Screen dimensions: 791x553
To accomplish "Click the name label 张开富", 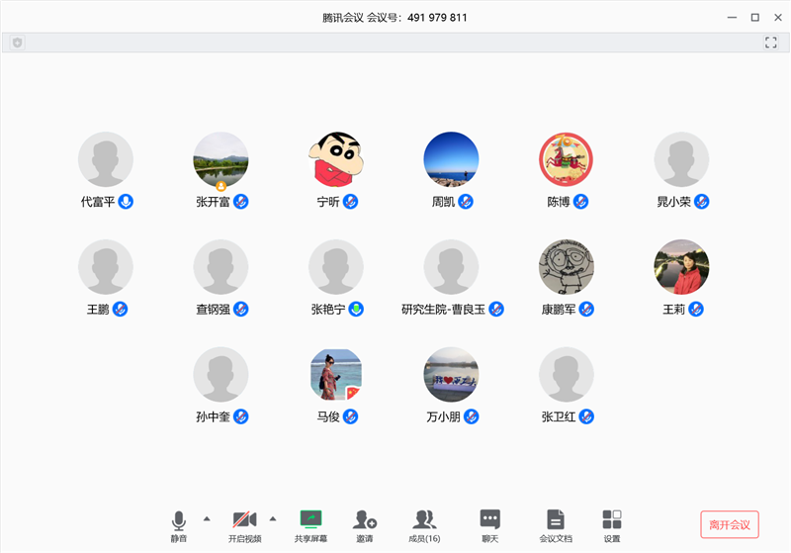I will (213, 202).
